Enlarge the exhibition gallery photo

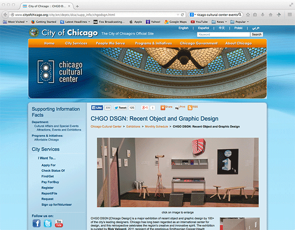177,173
